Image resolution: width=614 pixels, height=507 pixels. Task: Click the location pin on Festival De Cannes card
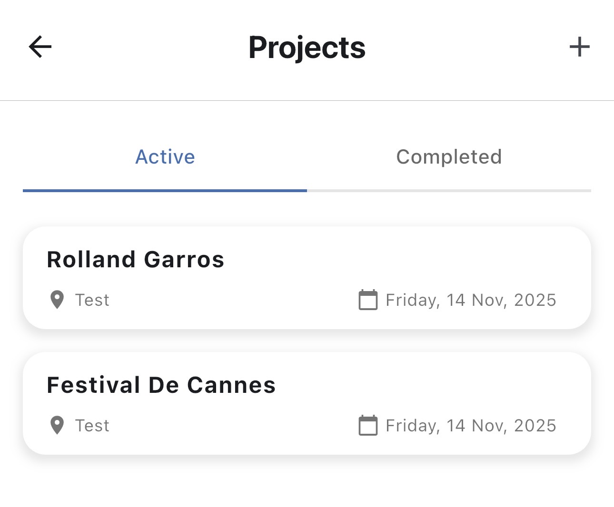[x=56, y=425]
